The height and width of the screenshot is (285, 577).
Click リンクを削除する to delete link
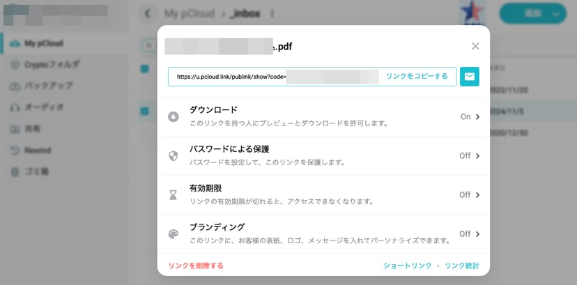[x=196, y=265]
